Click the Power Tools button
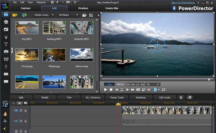This screenshot has height=133, width=216. (x=117, y=97)
